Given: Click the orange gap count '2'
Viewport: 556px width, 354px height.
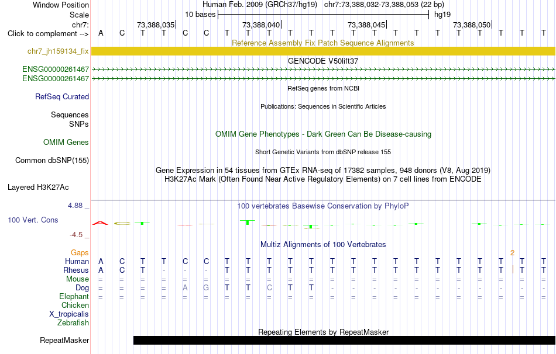Looking at the screenshot, I should tap(512, 253).
